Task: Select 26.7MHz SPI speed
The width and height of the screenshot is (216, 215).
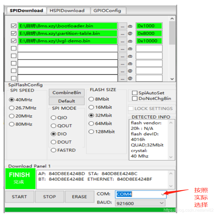Action: point(23,108)
